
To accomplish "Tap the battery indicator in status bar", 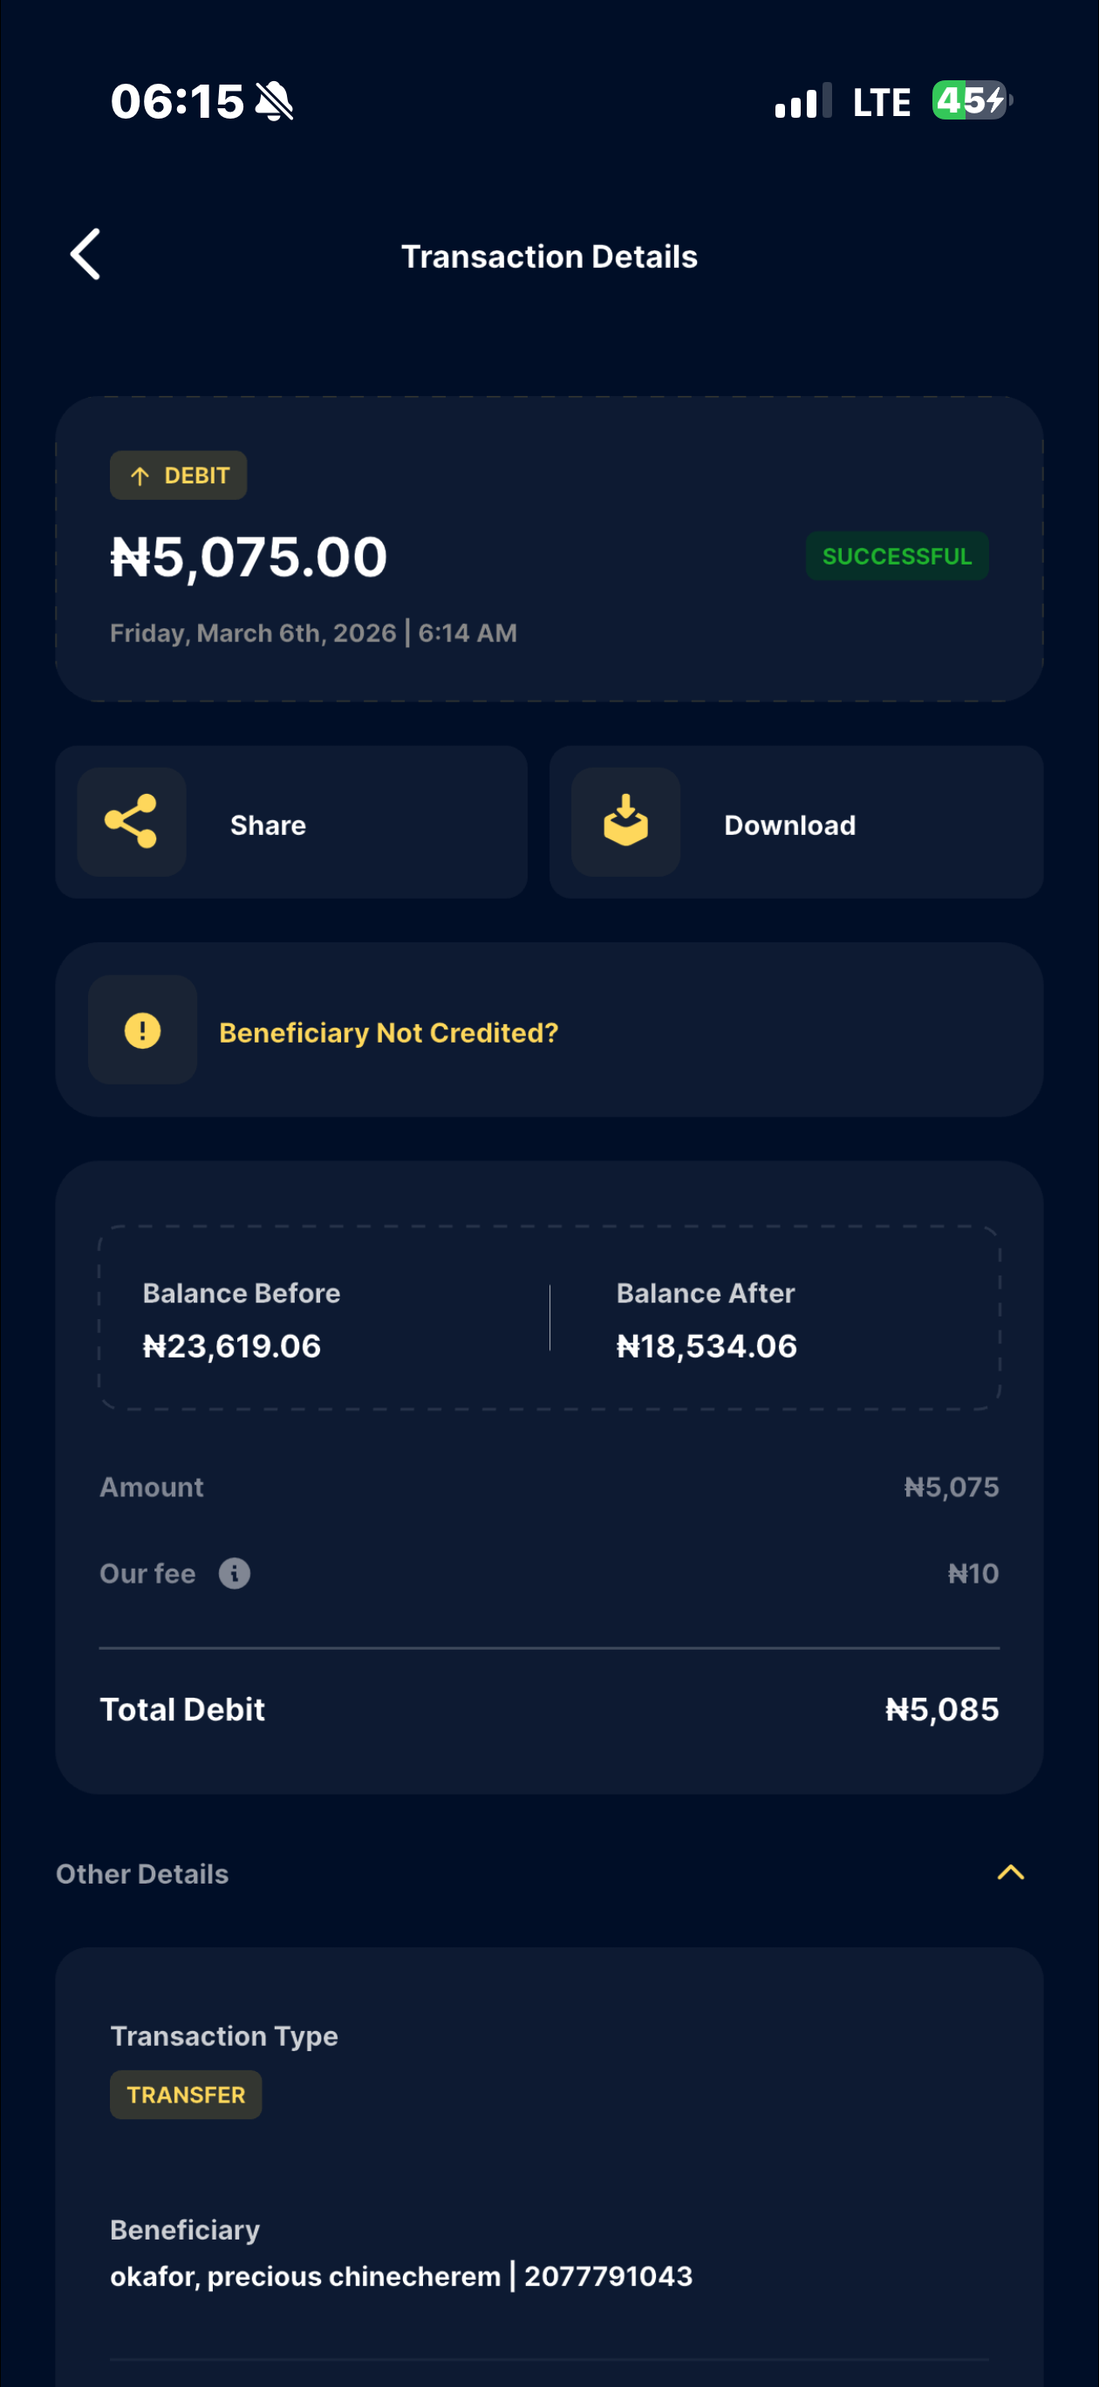I will pos(971,100).
